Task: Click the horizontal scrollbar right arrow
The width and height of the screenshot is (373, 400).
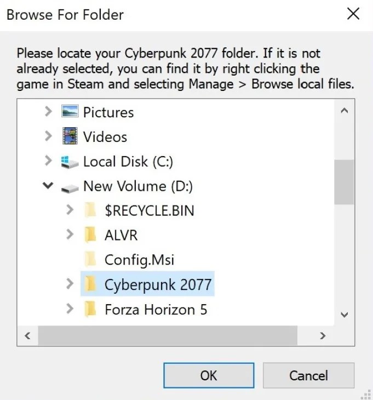Action: (323, 335)
